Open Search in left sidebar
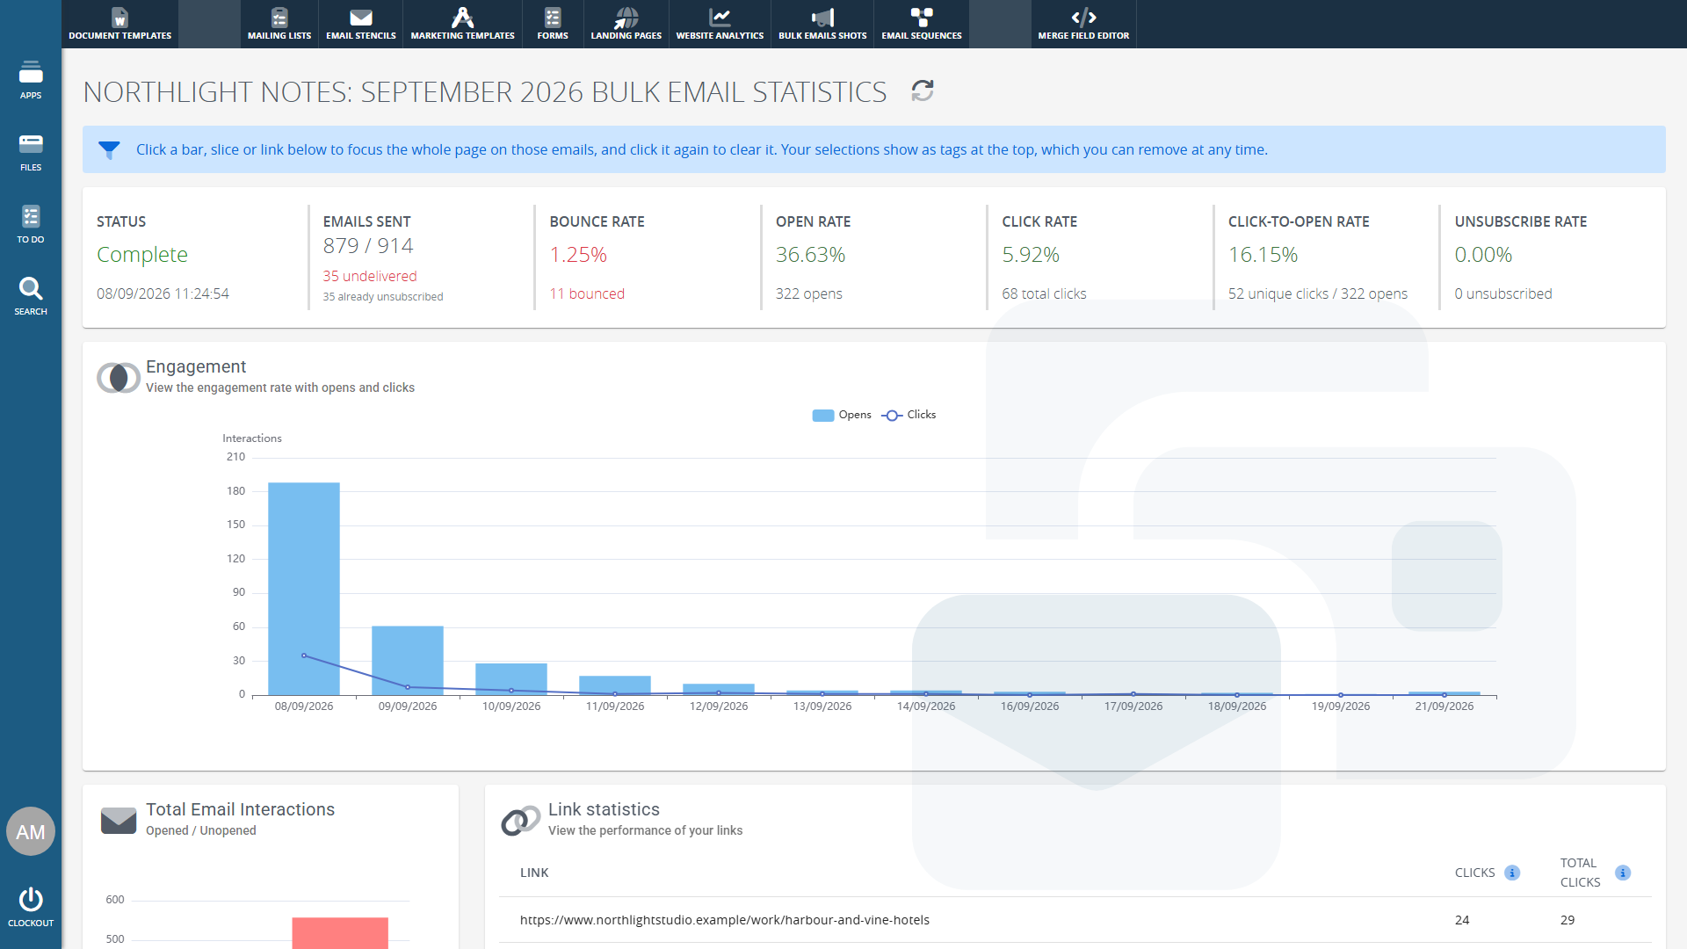 [x=31, y=296]
